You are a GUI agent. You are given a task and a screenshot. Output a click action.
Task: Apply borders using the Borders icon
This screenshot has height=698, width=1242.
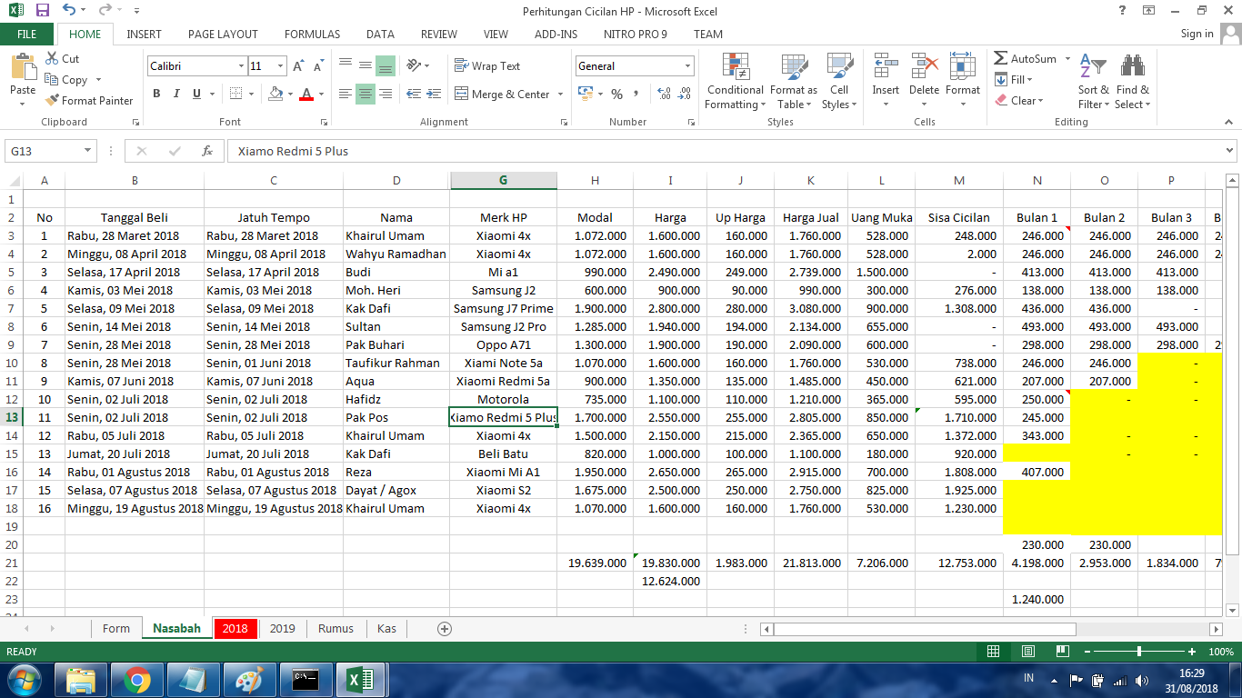click(x=236, y=94)
